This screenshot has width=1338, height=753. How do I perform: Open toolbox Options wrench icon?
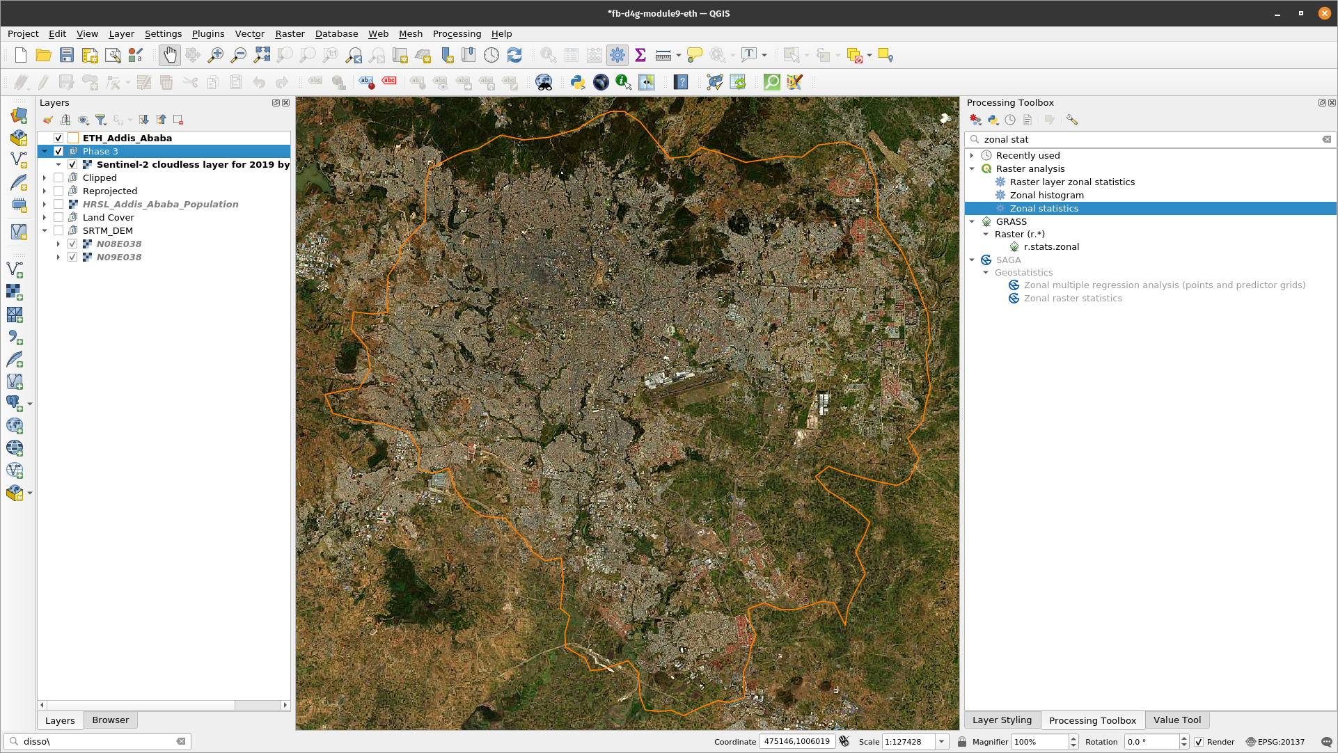tap(1072, 120)
